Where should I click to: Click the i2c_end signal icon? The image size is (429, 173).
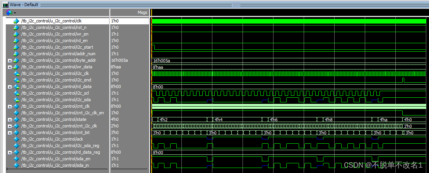click(x=16, y=80)
